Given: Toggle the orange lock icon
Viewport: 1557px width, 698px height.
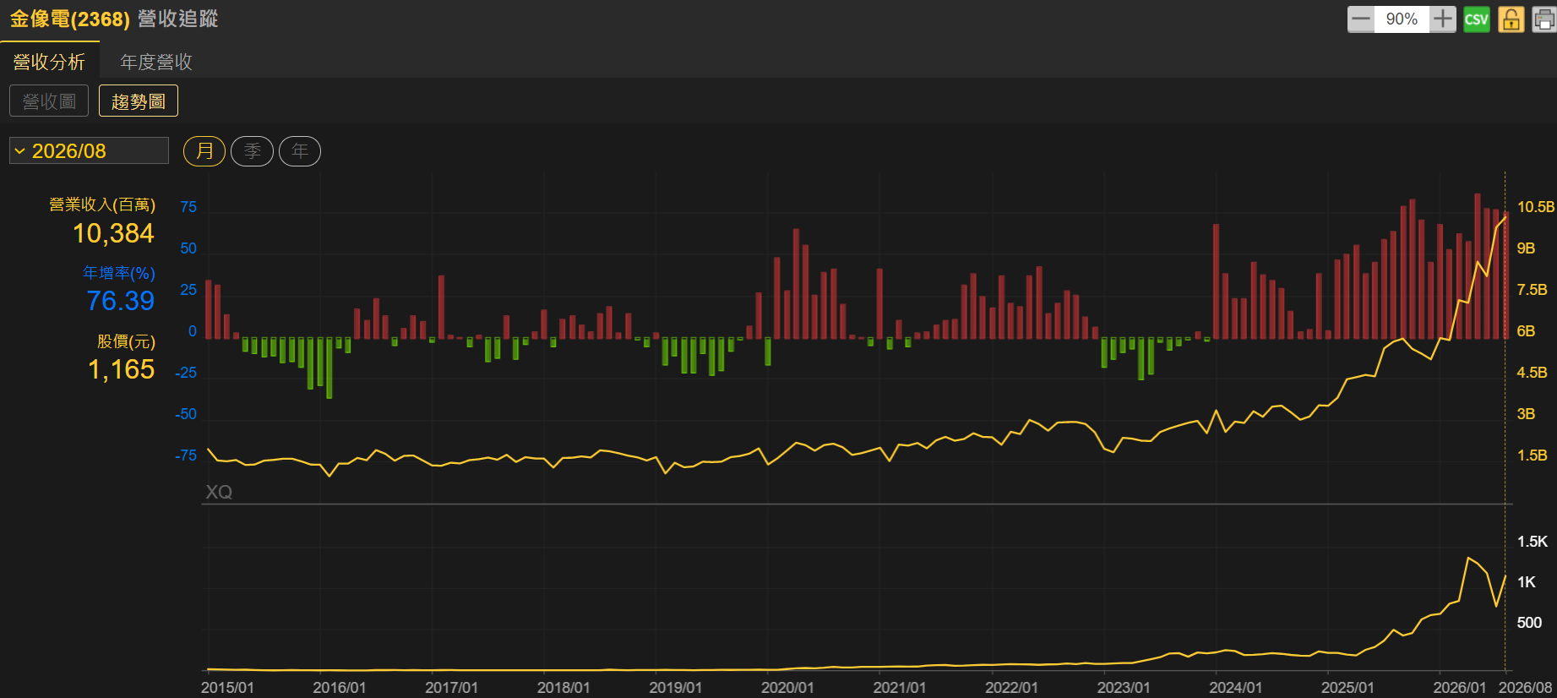Looking at the screenshot, I should tap(1511, 19).
